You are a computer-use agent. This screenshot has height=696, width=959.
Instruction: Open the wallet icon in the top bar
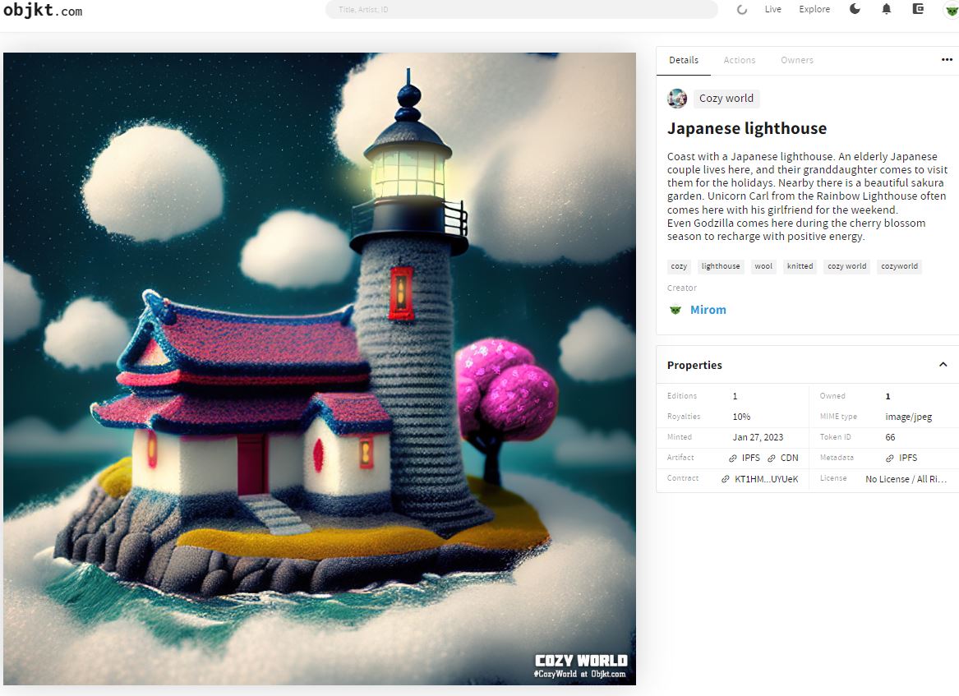coord(918,9)
